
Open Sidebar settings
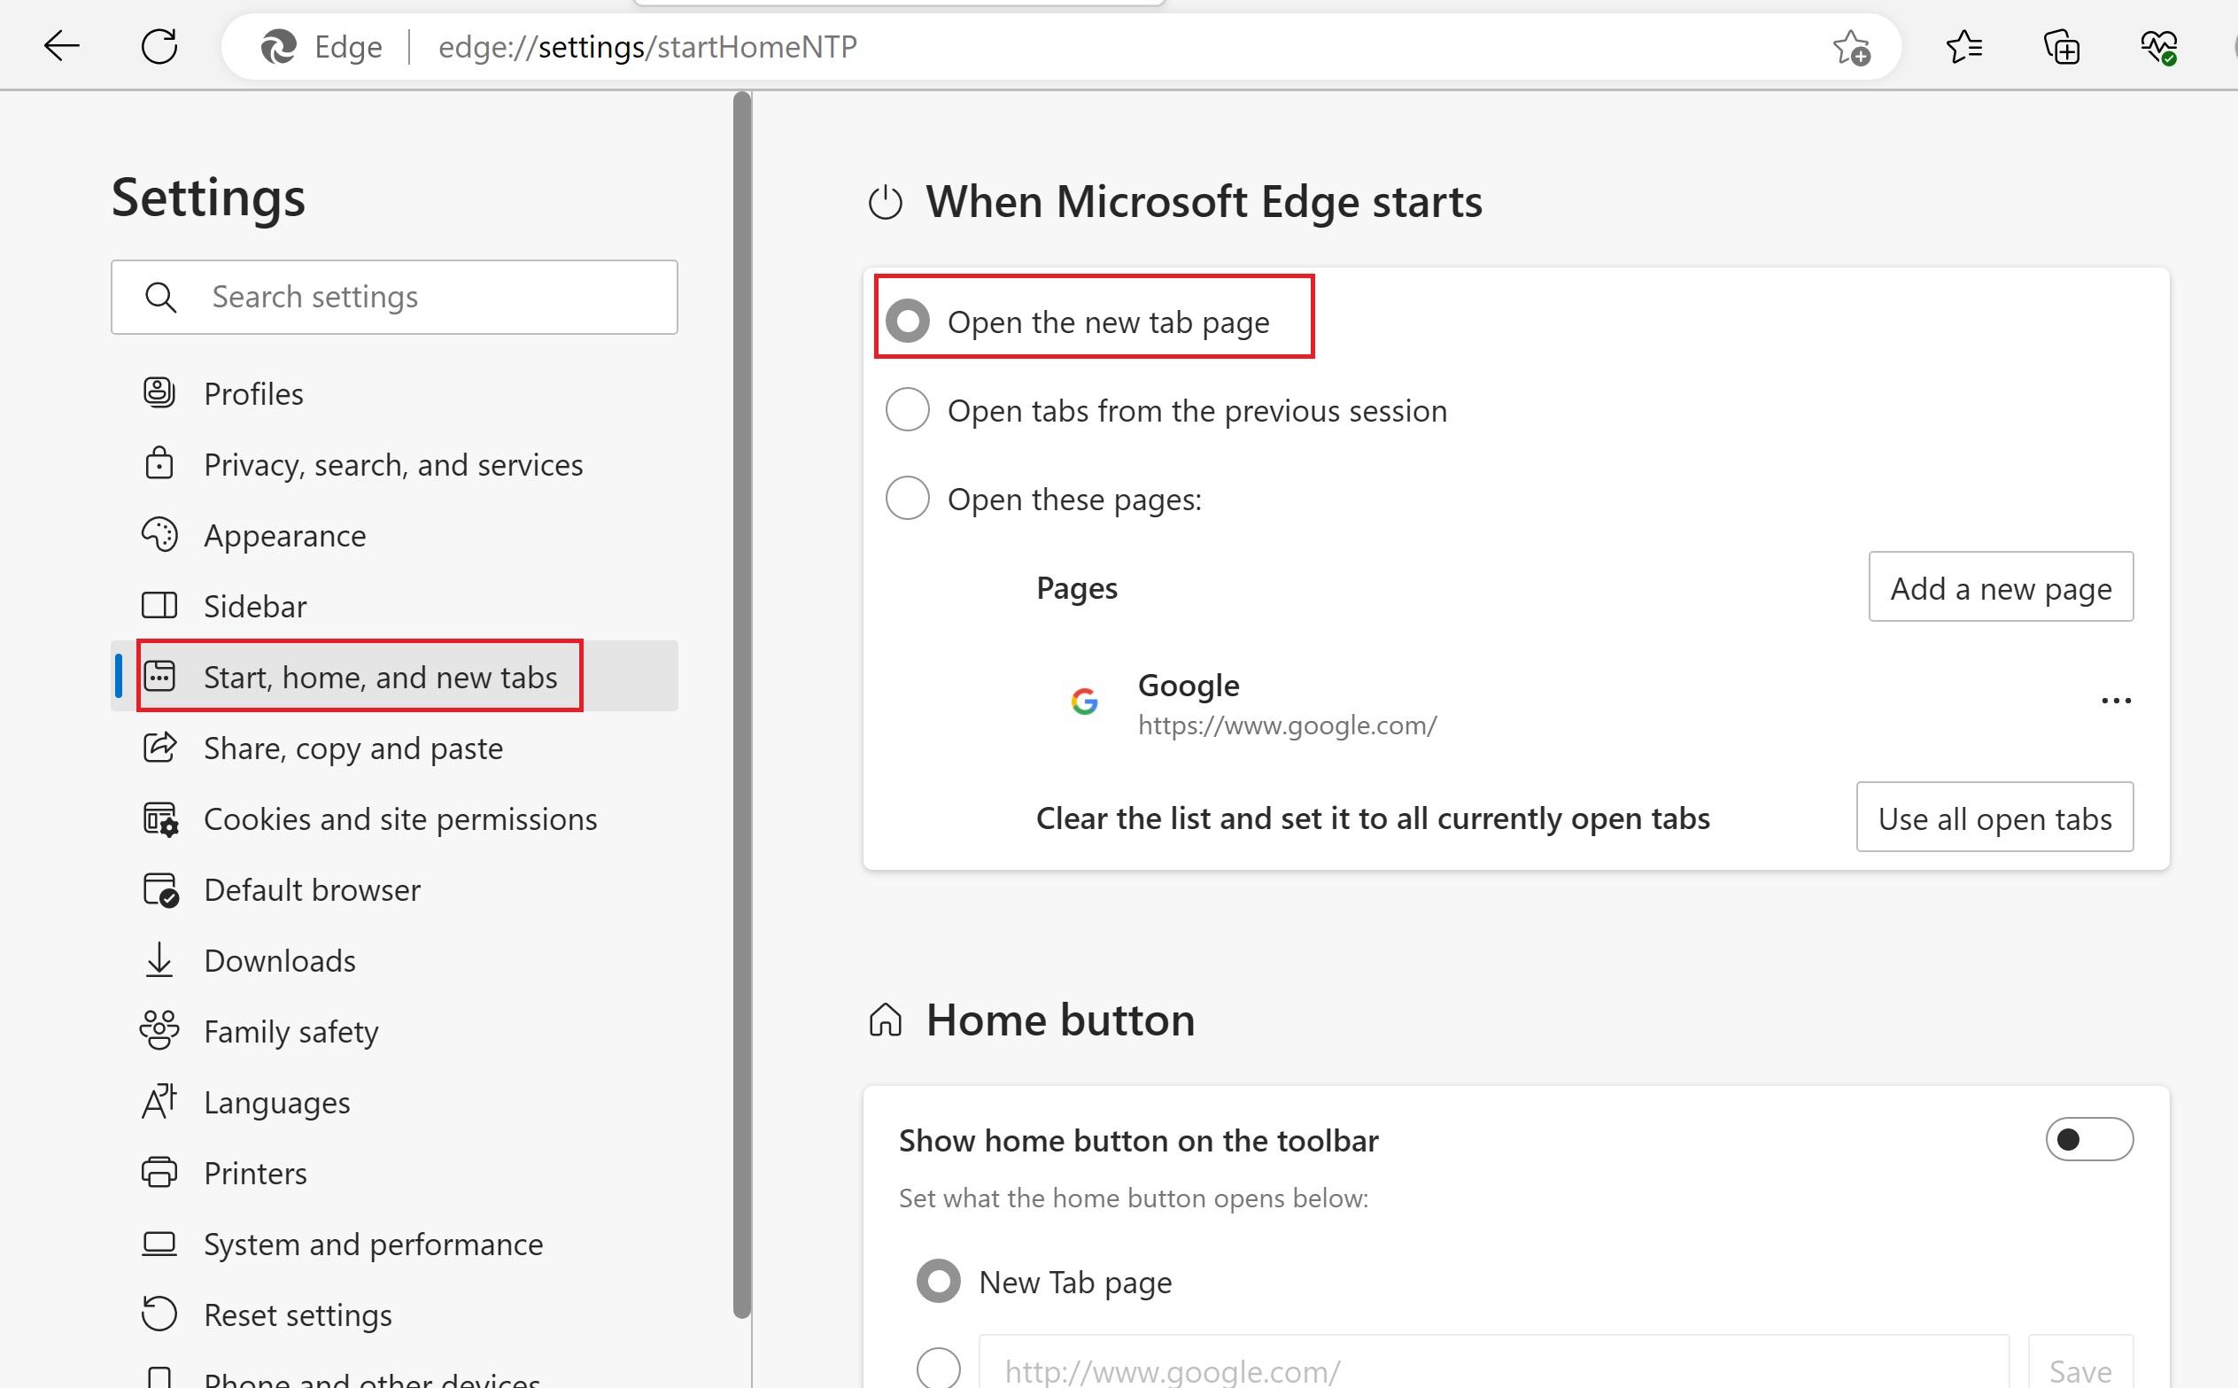[395, 606]
